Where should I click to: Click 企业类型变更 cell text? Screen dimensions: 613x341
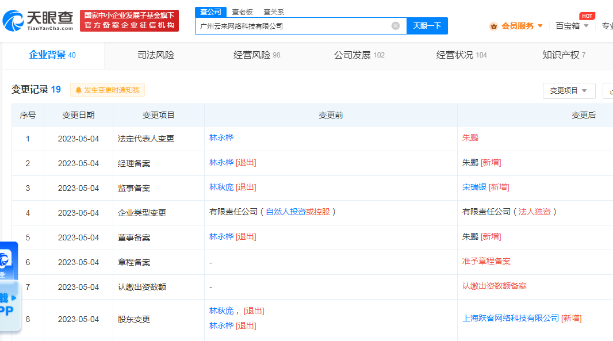click(x=142, y=213)
